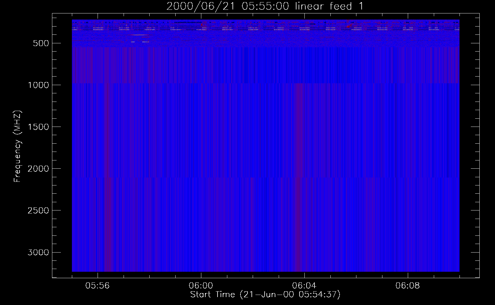
Task: Click the 06:08 time tick label
Action: 408,286
